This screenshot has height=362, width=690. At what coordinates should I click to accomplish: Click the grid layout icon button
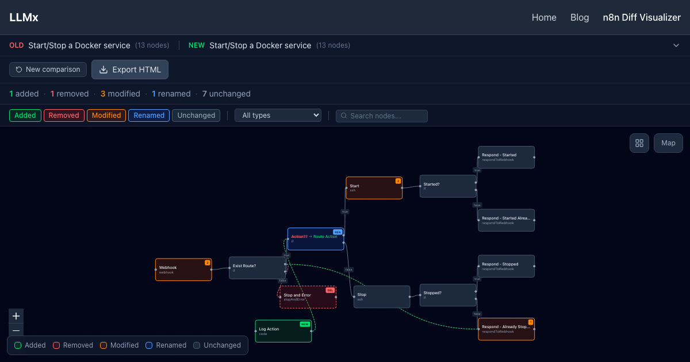639,143
